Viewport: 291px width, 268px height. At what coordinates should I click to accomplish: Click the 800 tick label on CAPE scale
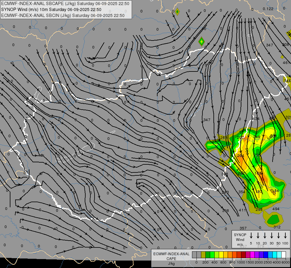click(232, 262)
